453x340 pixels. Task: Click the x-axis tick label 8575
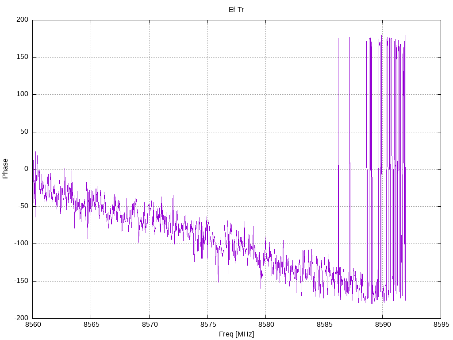pos(208,325)
